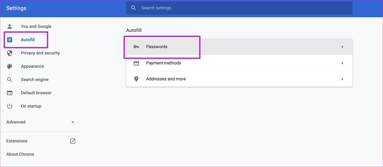The height and width of the screenshot is (167, 383).
Task: Open Passwords via its right arrow
Action: coord(343,47)
